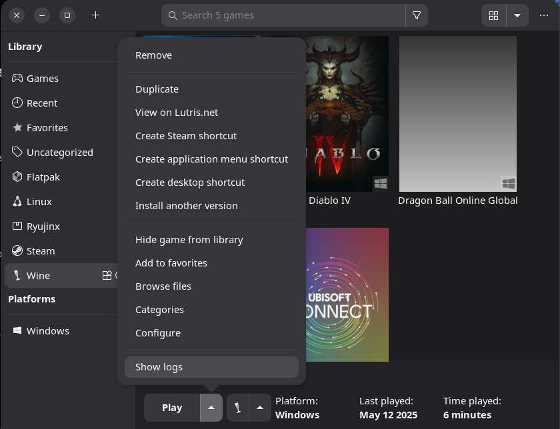The height and width of the screenshot is (429, 560).
Task: Click the Dragon Ball Online Global title
Action: pyautogui.click(x=457, y=201)
